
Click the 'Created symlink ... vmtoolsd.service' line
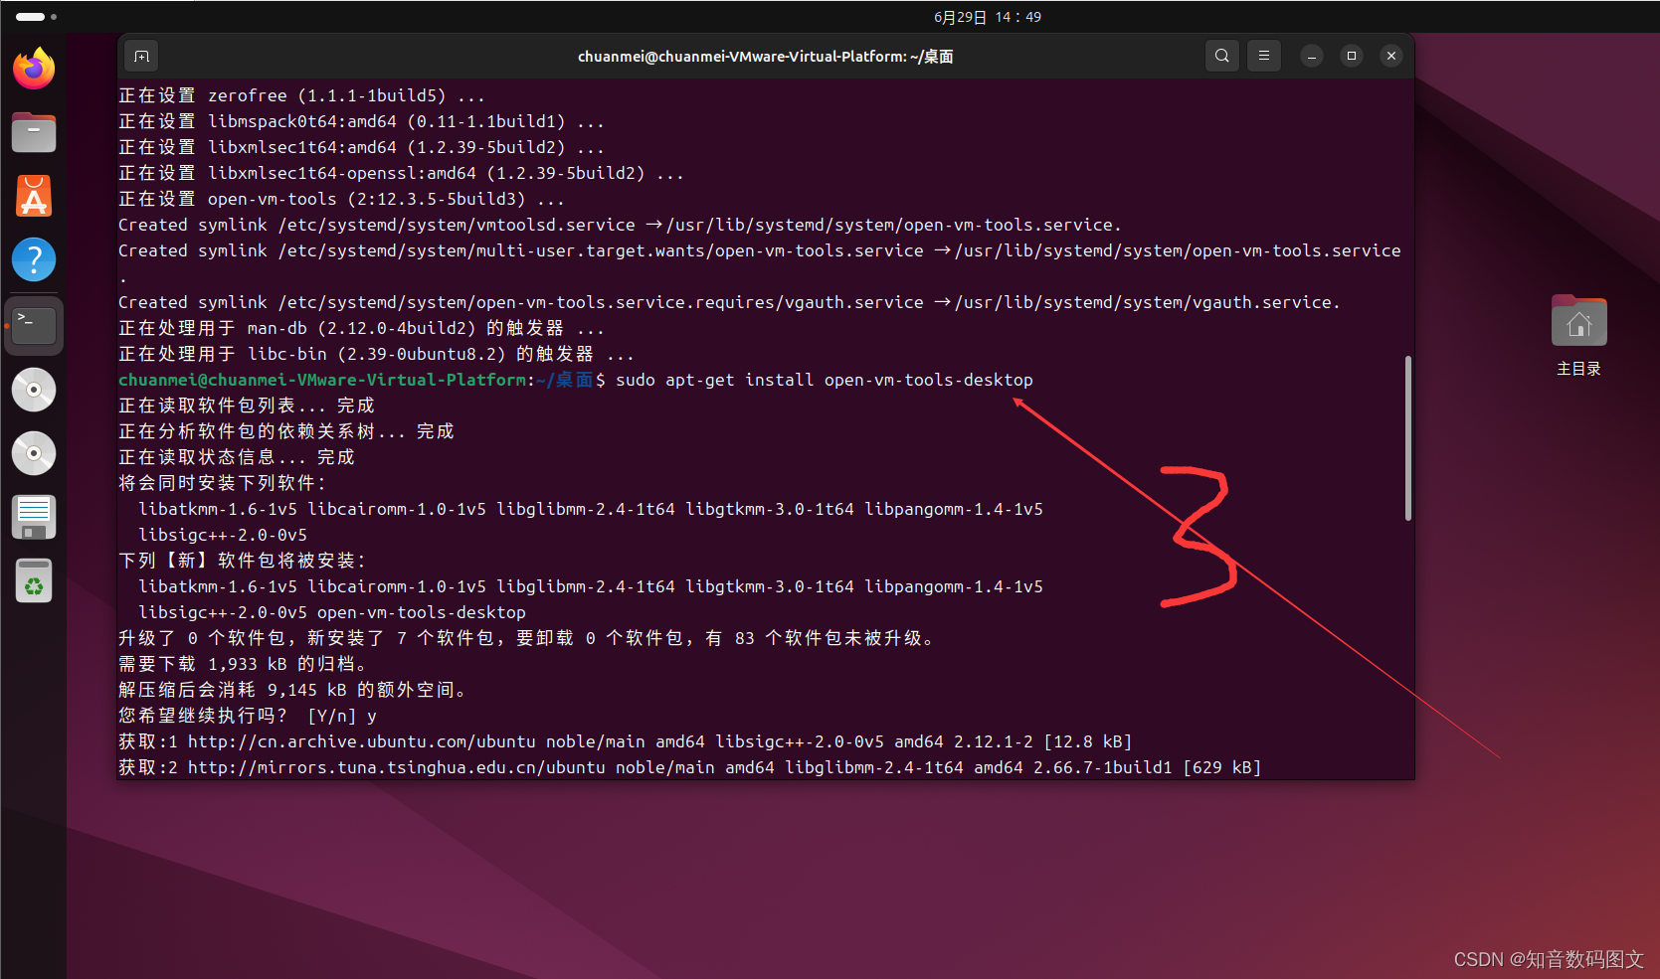620,225
